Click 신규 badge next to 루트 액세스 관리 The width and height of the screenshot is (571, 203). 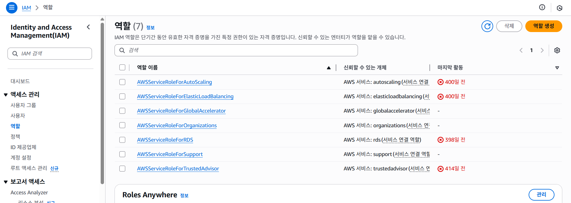point(54,169)
